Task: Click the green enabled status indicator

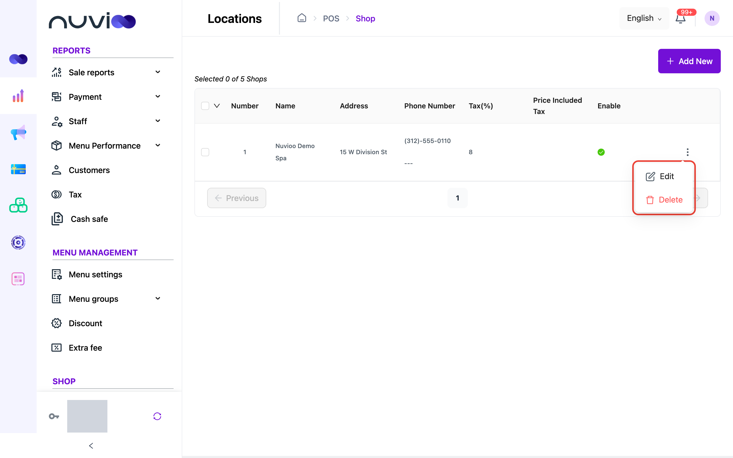Action: (601, 152)
